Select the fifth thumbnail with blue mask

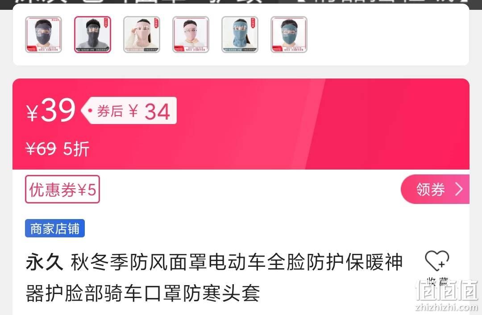(240, 35)
